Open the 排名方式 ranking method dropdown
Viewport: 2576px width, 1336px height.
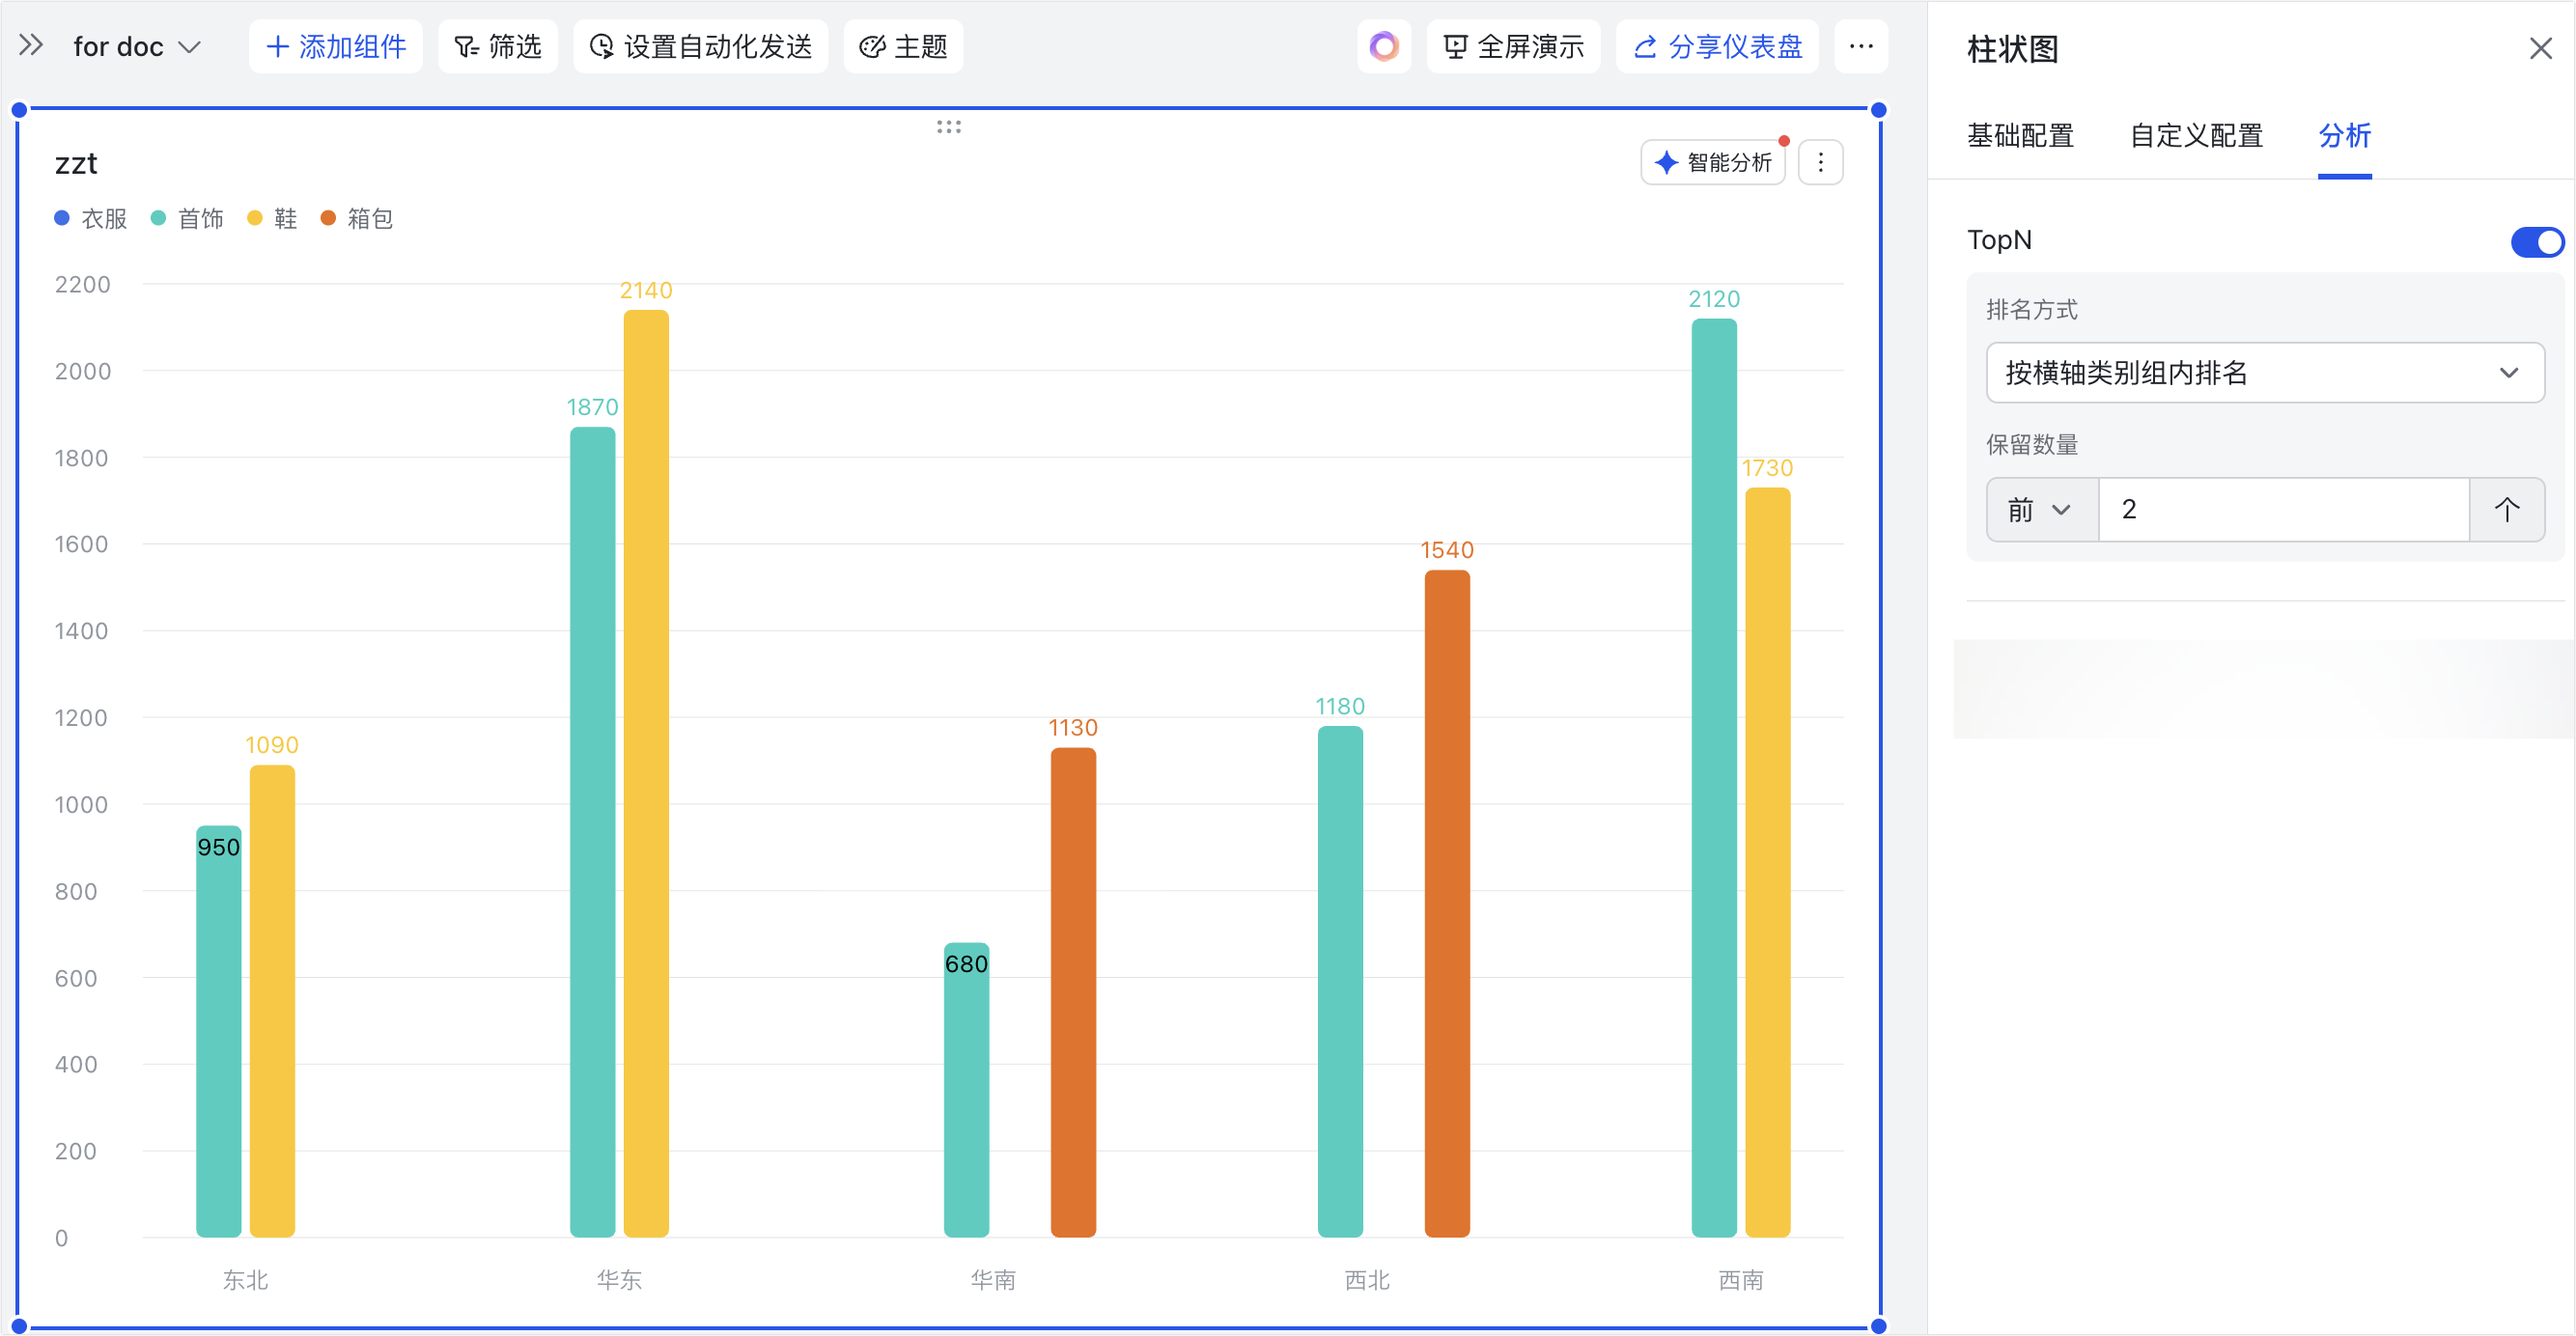[x=2264, y=373]
